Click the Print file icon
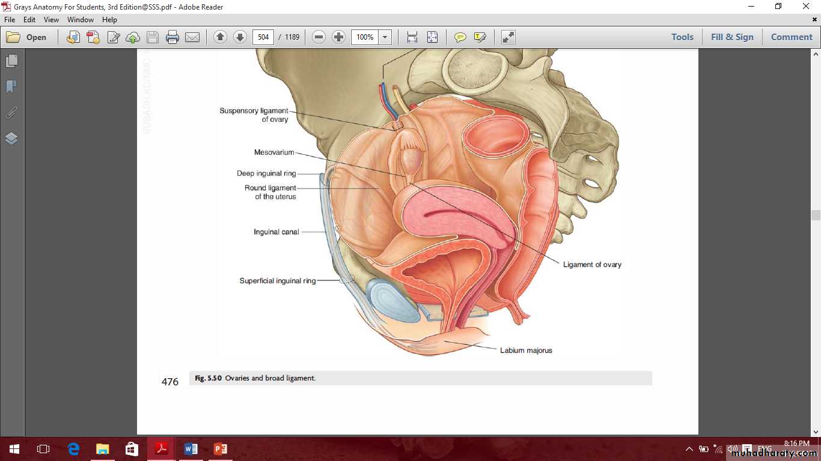The height and width of the screenshot is (461, 821). pyautogui.click(x=172, y=37)
